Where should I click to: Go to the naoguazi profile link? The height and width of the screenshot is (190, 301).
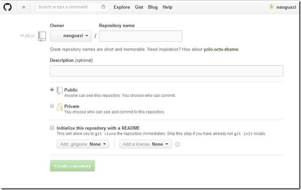click(286, 7)
